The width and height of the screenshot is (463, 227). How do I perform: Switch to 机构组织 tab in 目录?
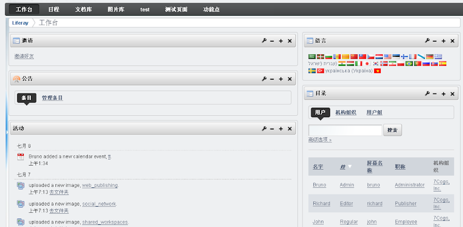coord(346,112)
